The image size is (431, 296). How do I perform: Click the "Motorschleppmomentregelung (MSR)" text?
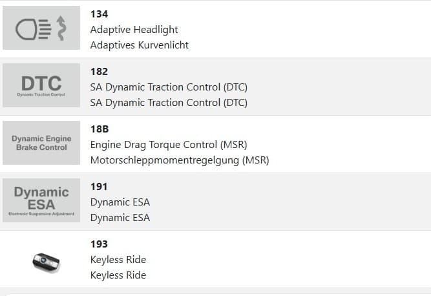coord(180,160)
